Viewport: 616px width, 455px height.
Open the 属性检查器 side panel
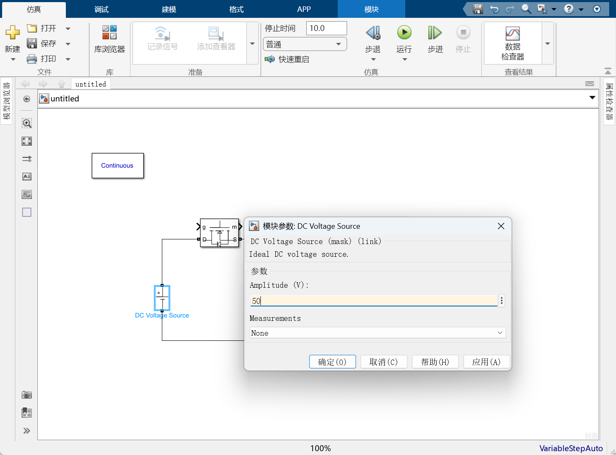609,101
